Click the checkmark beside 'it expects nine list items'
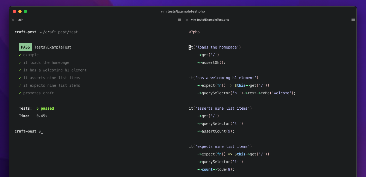Image resolution: width=366 pixels, height=177 pixels. 20,85
